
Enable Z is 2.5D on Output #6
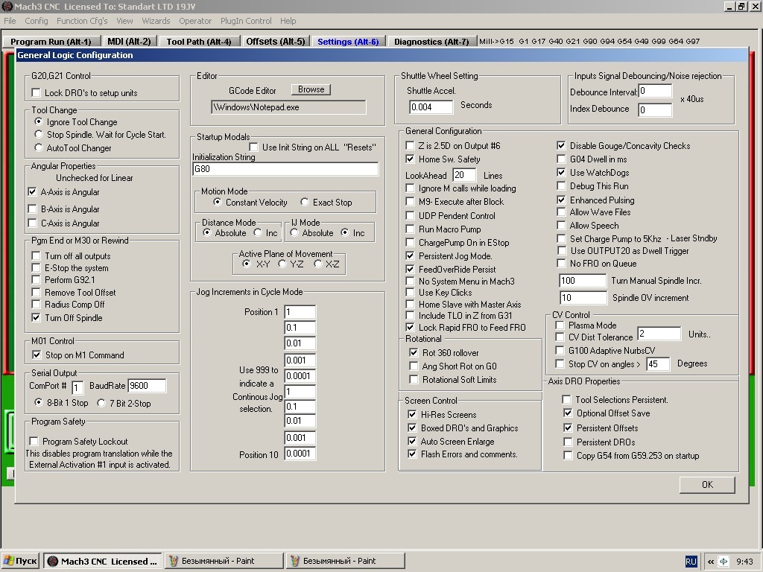[410, 145]
